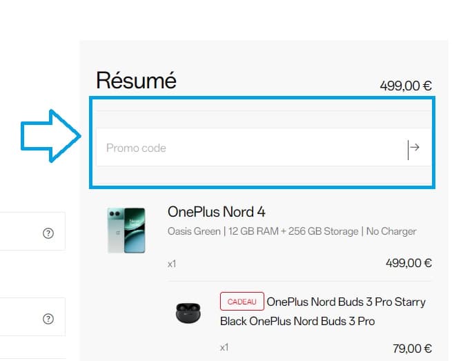Click the No Charger option text
The height and width of the screenshot is (361, 472).
pos(392,231)
